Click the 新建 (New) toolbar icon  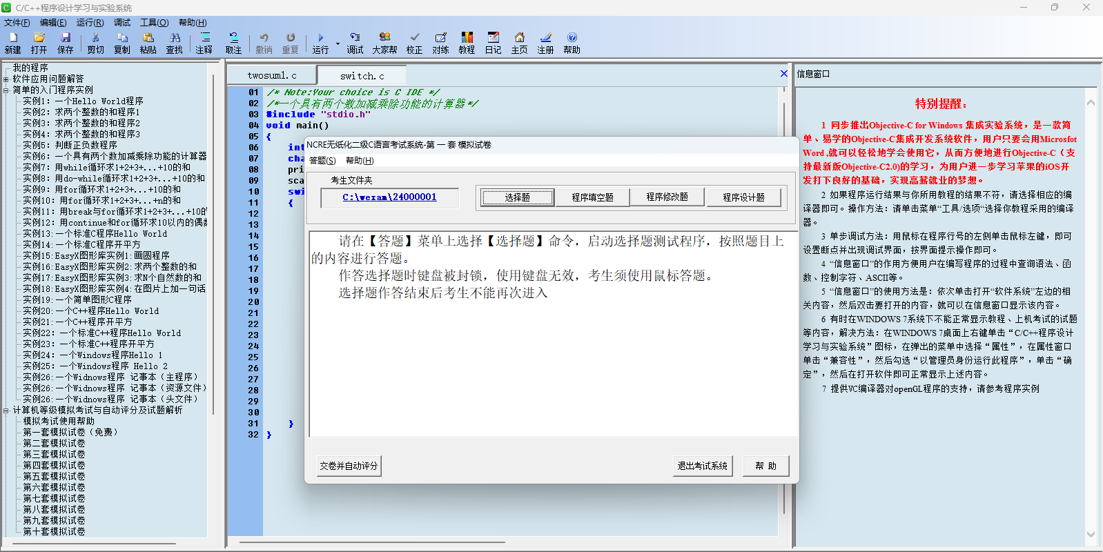[13, 43]
